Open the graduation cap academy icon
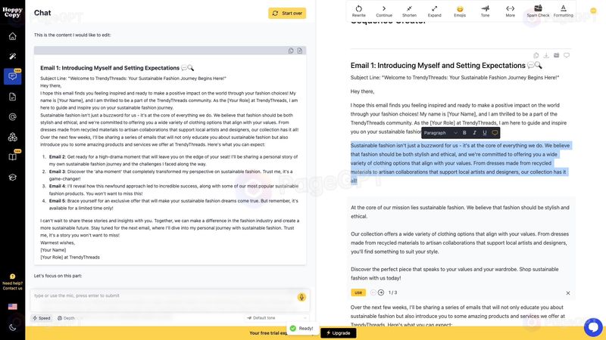The height and width of the screenshot is (340, 606). [x=12, y=178]
